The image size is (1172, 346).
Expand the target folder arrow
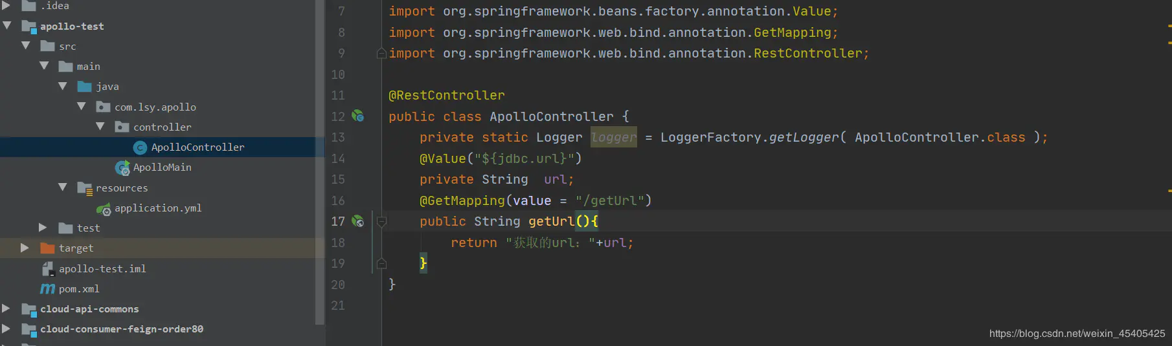(x=25, y=248)
